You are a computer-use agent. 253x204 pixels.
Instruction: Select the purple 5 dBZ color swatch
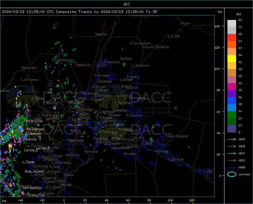click(232, 129)
